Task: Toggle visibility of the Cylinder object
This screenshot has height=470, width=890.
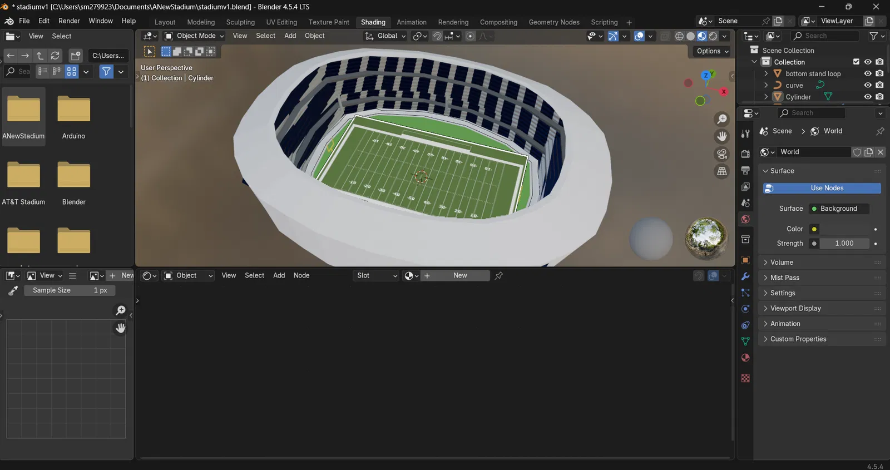Action: [x=868, y=97]
